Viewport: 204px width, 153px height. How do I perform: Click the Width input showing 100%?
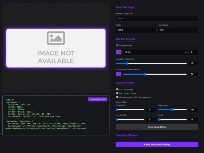pyautogui.click(x=136, y=30)
